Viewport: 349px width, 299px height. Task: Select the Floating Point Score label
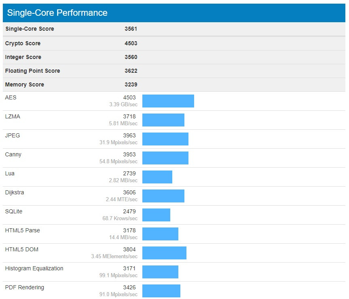(x=32, y=71)
